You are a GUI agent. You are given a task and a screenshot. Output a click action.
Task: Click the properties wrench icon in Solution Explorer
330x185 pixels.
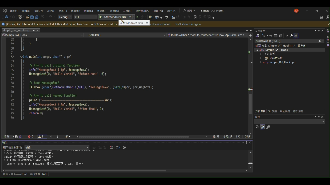(x=291, y=36)
